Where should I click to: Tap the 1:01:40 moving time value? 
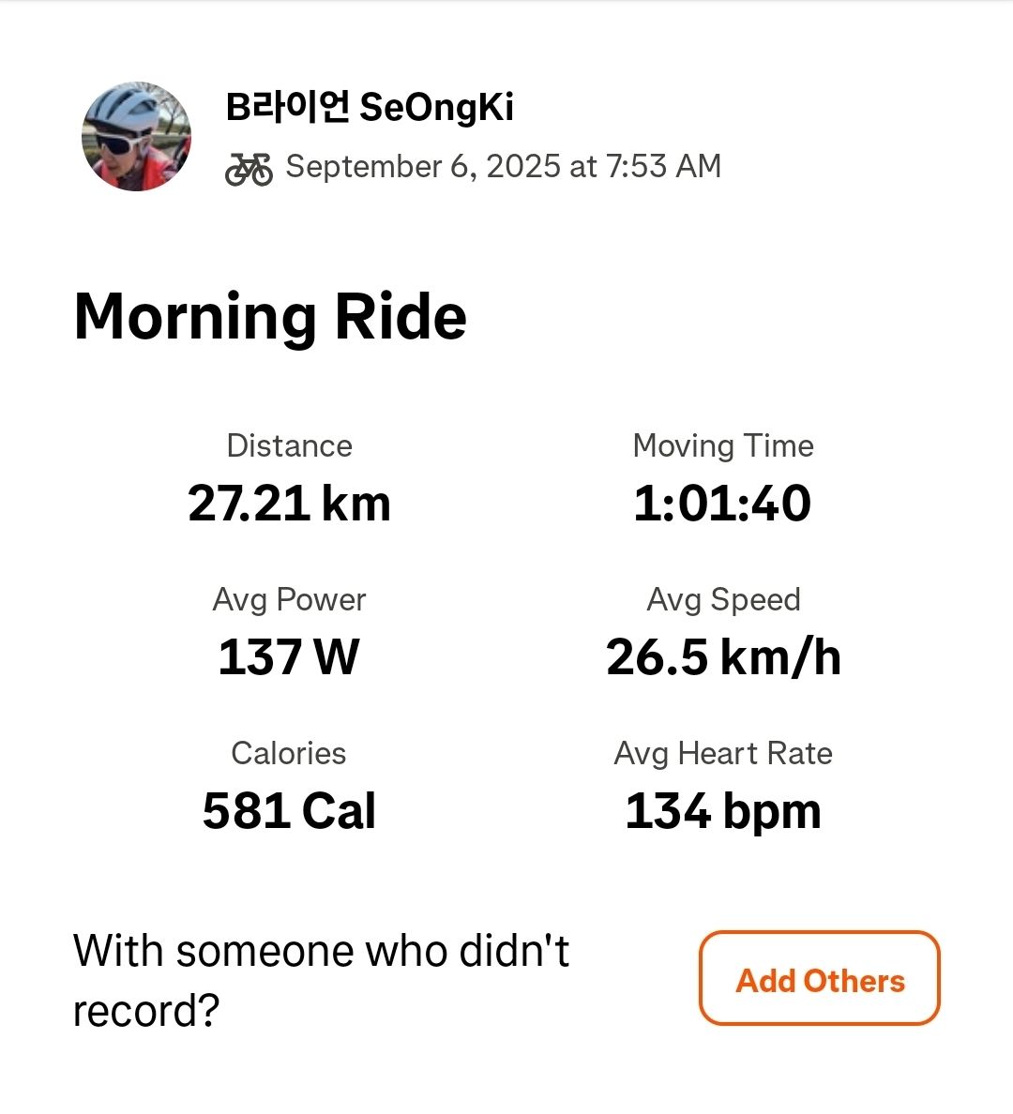pyautogui.click(x=722, y=504)
